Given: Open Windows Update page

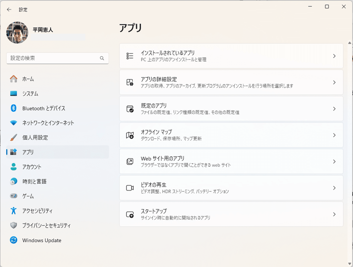Looking at the screenshot, I should [57, 240].
